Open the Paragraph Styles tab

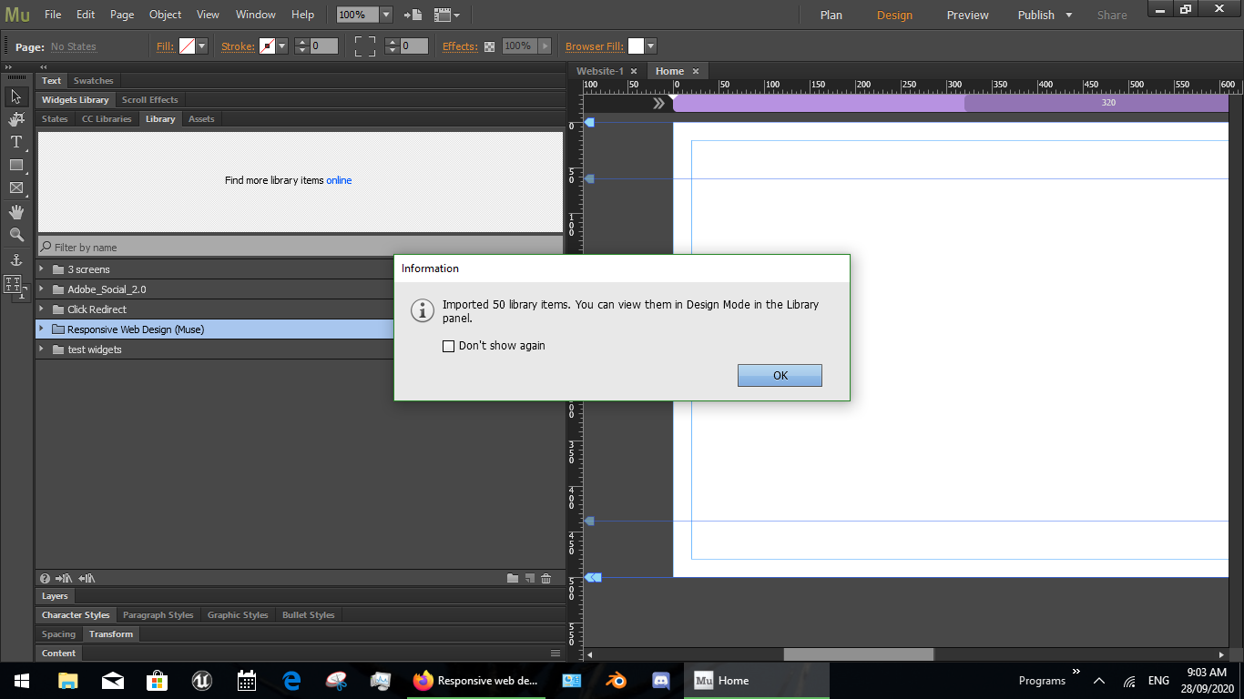(x=158, y=614)
